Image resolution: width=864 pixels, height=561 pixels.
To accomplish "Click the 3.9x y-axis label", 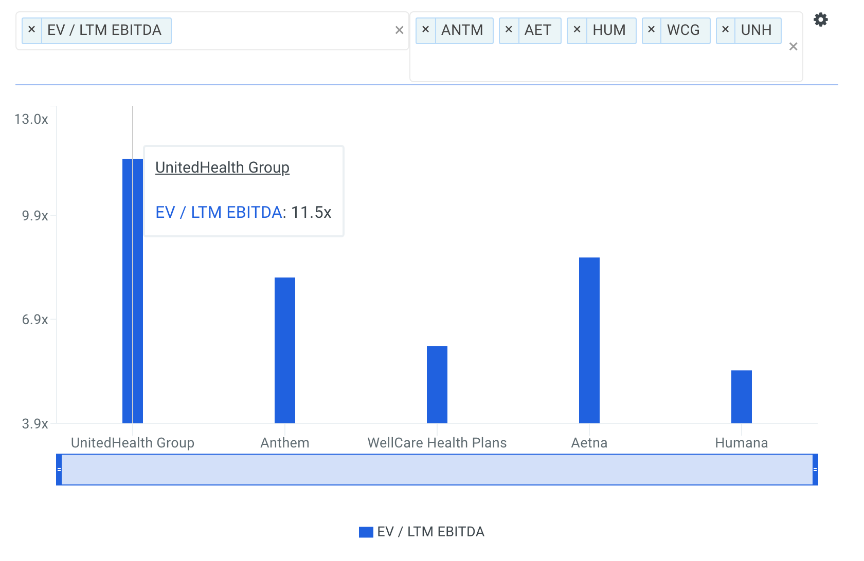I will [x=35, y=424].
